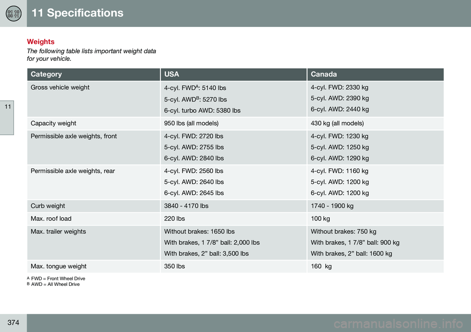Viewport: 471px width, 332px height.
Task: Click 'Without brakes: 1650 lbs' value
Action: [x=199, y=231]
